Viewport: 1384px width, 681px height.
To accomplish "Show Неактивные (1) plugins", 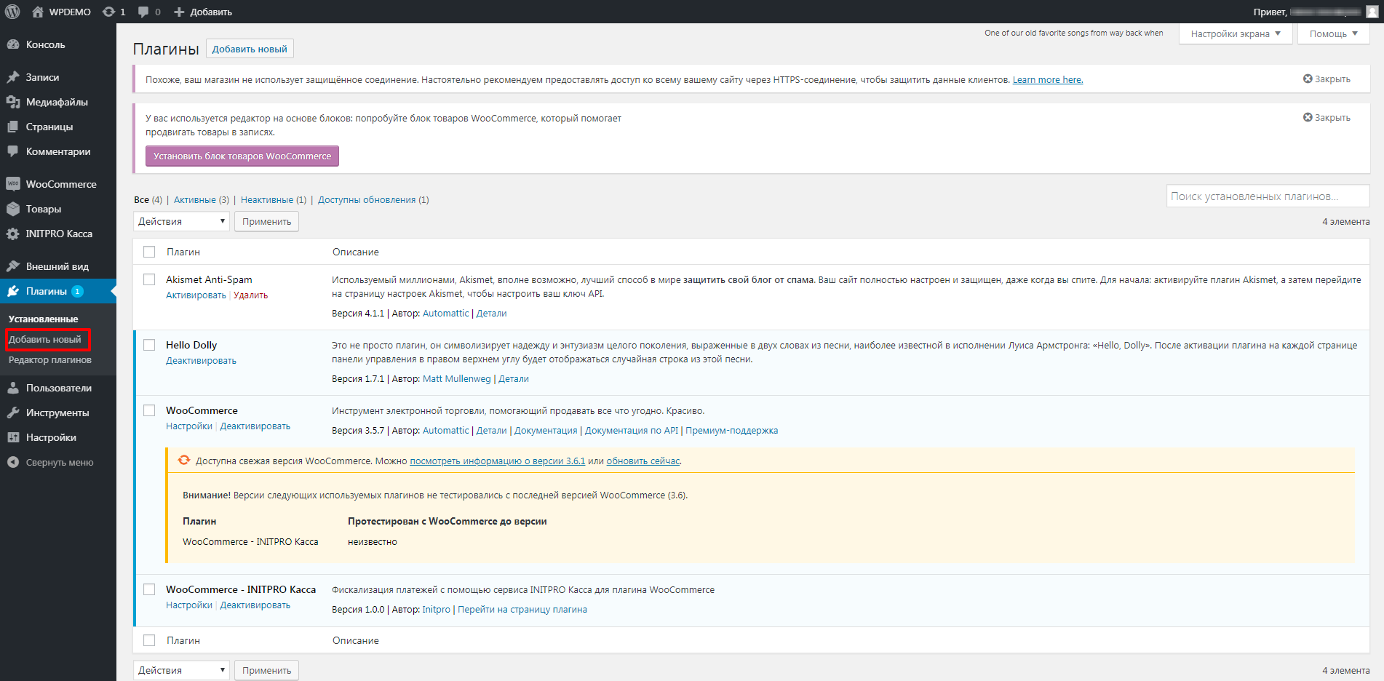I will pos(274,200).
